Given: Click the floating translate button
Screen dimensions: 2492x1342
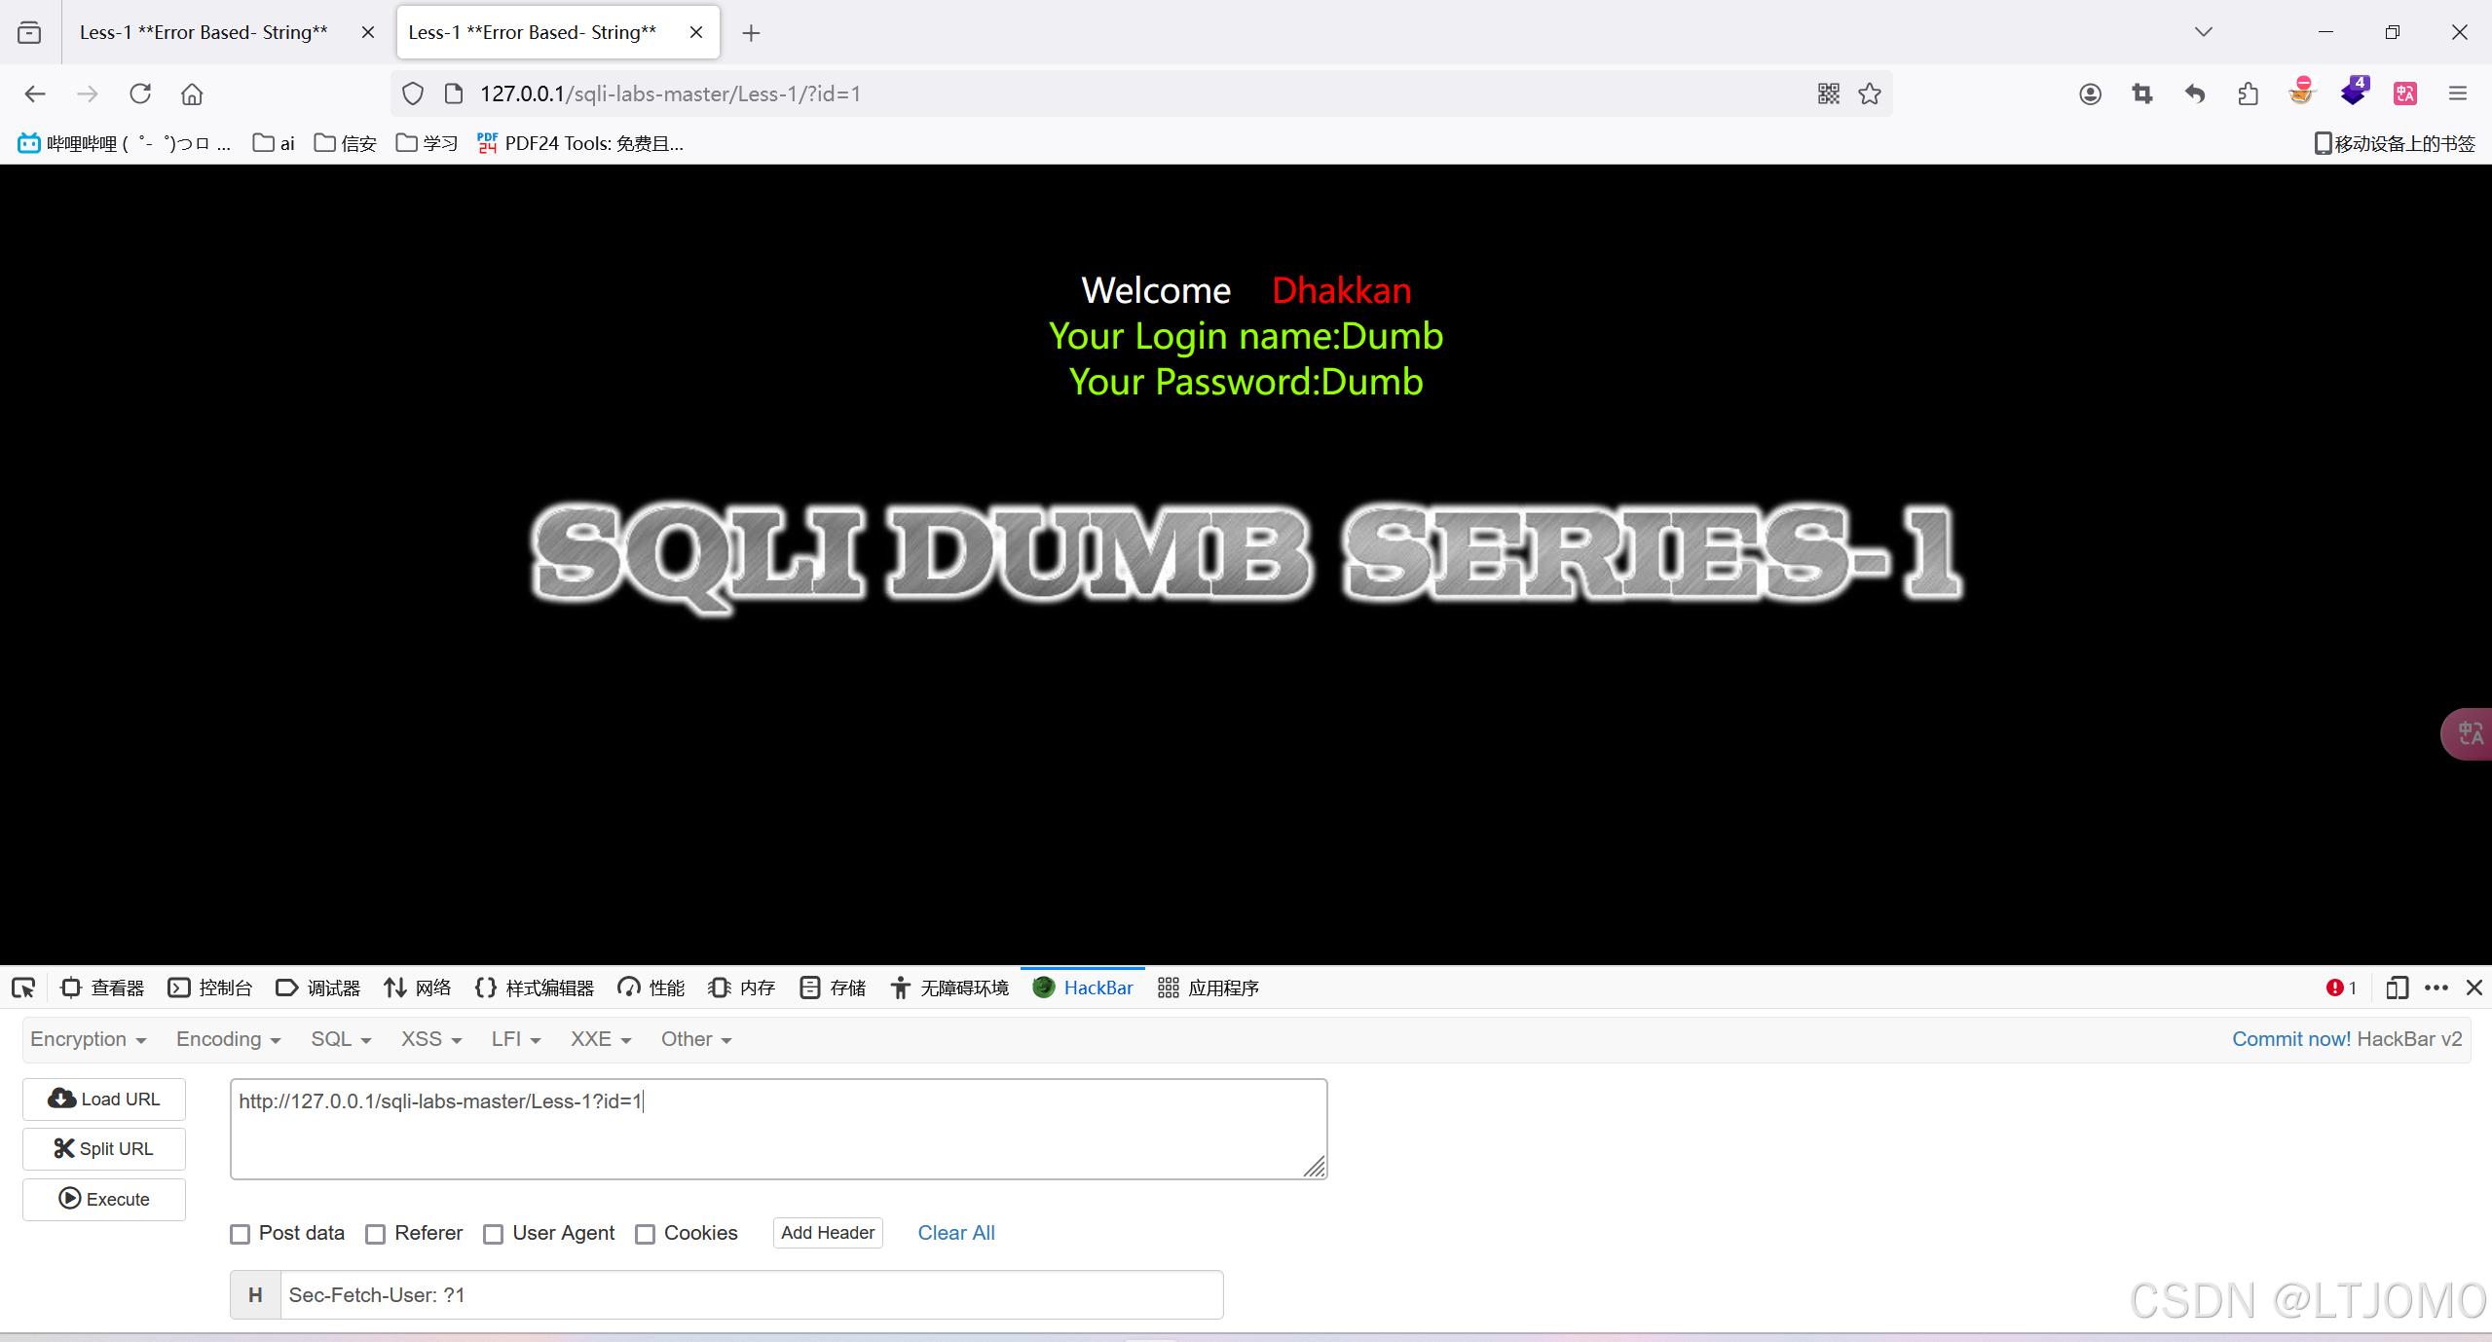Looking at the screenshot, I should pyautogui.click(x=2469, y=733).
